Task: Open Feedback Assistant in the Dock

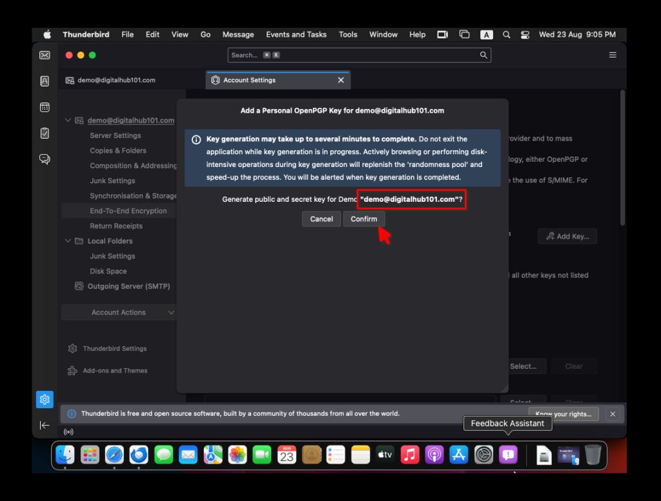Action: tap(508, 455)
